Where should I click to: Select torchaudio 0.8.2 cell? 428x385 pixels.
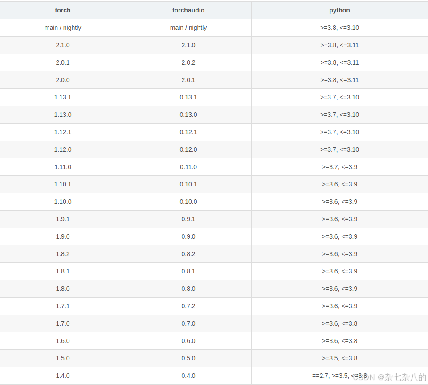click(x=188, y=254)
